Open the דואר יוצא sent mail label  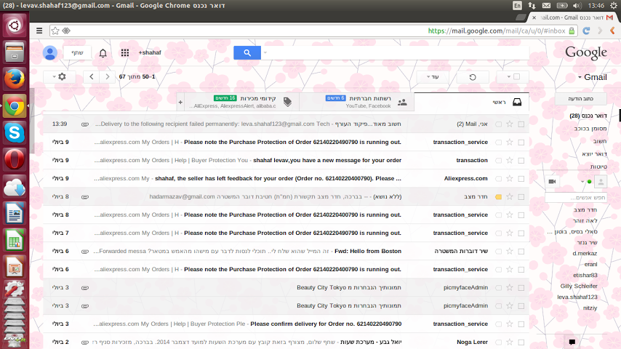point(595,153)
